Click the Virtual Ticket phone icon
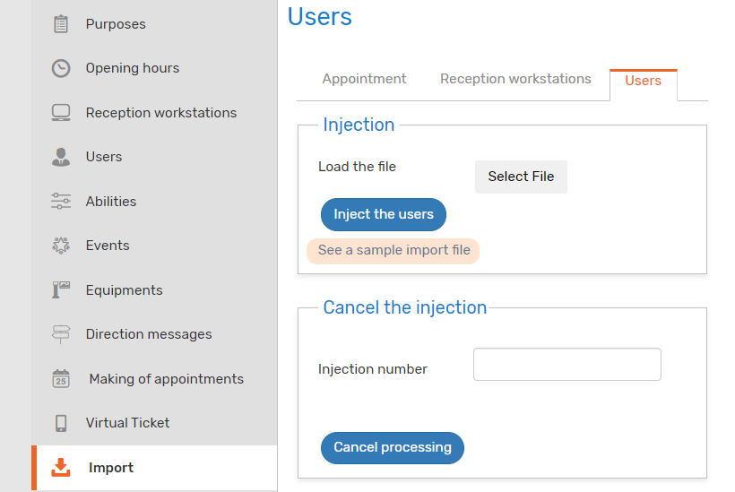This screenshot has height=492, width=735. (x=60, y=423)
